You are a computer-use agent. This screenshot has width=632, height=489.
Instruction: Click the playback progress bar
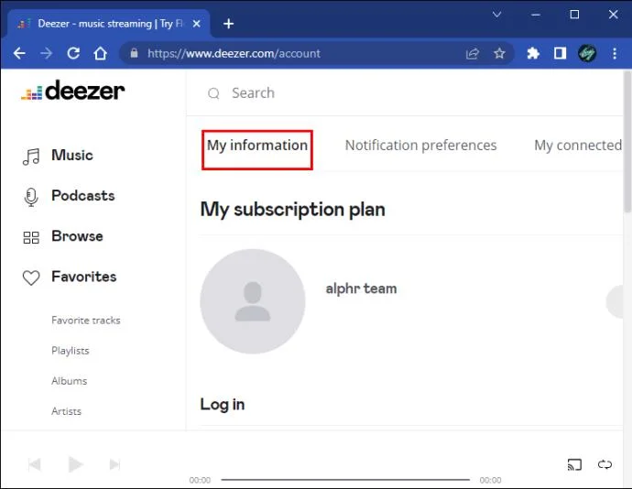[345, 480]
